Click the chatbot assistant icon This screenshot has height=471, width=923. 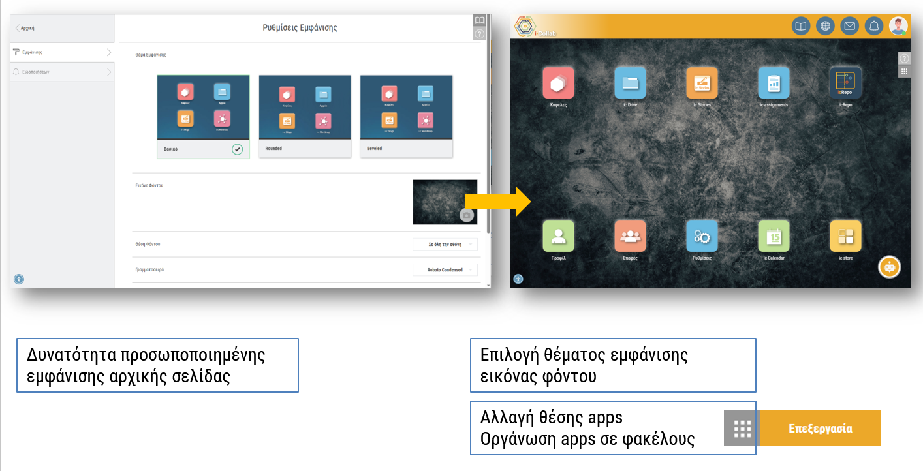(889, 267)
